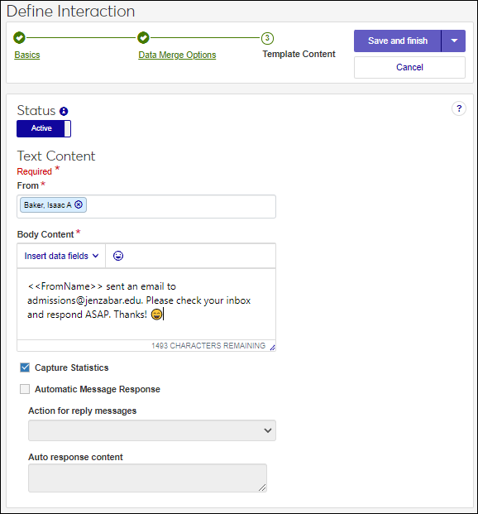The height and width of the screenshot is (514, 478).
Task: Click inside the Body Content text area
Action: (146, 304)
